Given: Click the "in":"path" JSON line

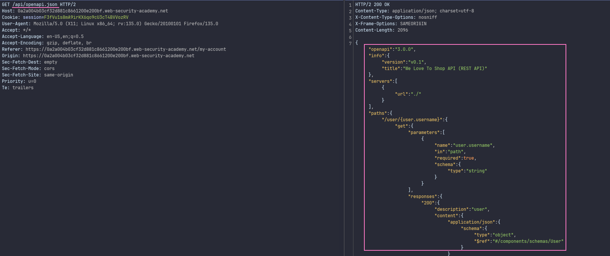Looking at the screenshot, I should pos(450,152).
